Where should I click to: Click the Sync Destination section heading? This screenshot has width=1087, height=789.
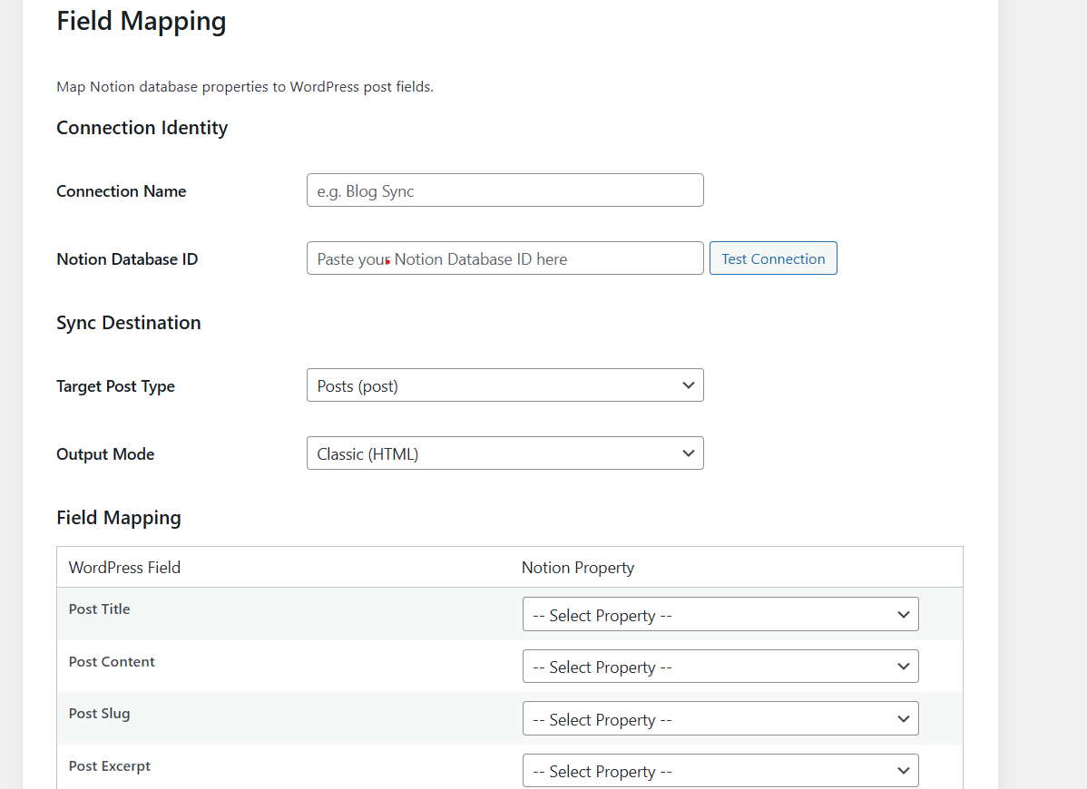[129, 323]
